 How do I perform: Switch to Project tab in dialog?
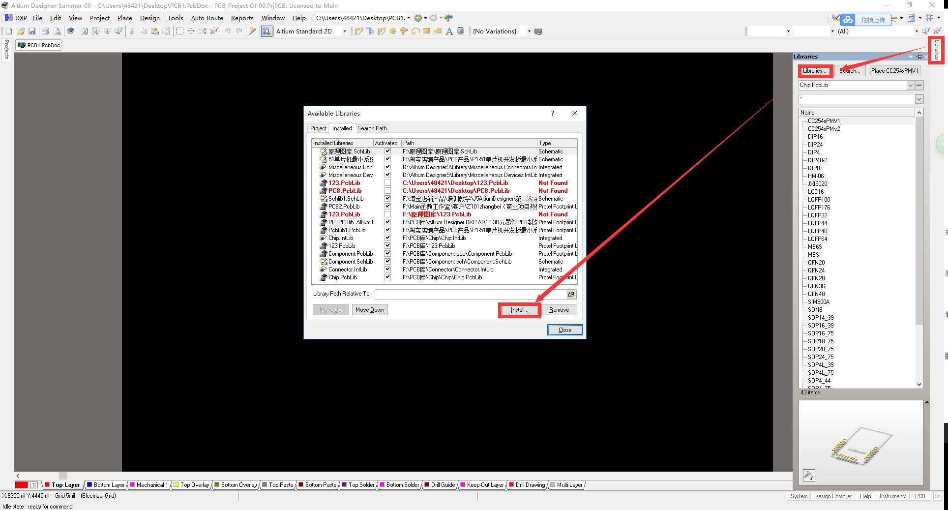(318, 128)
